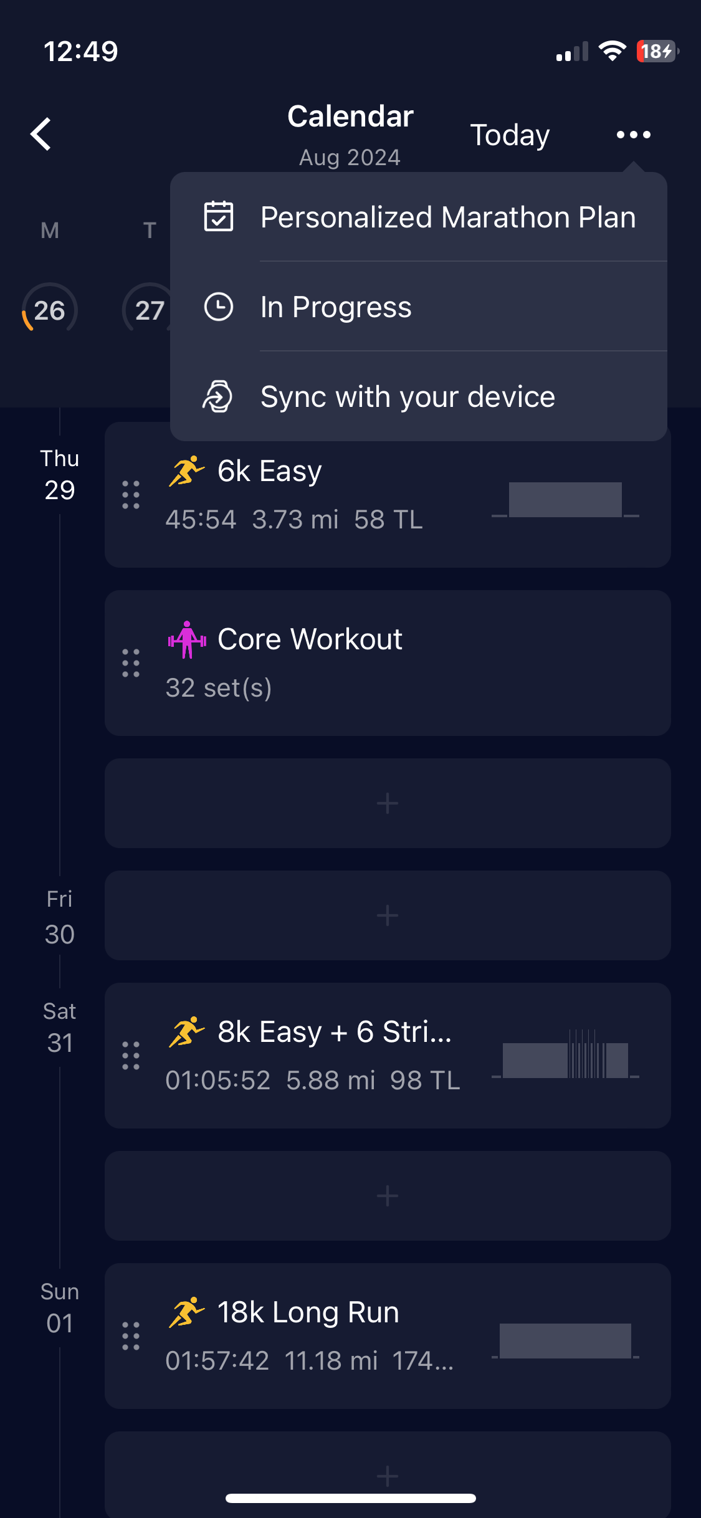Select drag handle on Core Workout card
This screenshot has width=701, height=1518.
(x=131, y=663)
